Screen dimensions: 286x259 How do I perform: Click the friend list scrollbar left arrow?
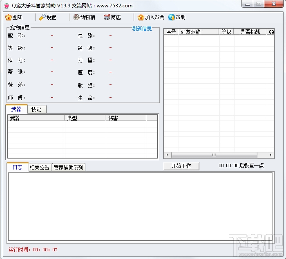(x=167, y=155)
